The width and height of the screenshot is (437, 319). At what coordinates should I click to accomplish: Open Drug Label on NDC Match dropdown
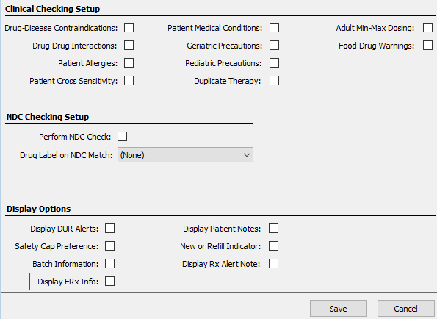pos(185,155)
